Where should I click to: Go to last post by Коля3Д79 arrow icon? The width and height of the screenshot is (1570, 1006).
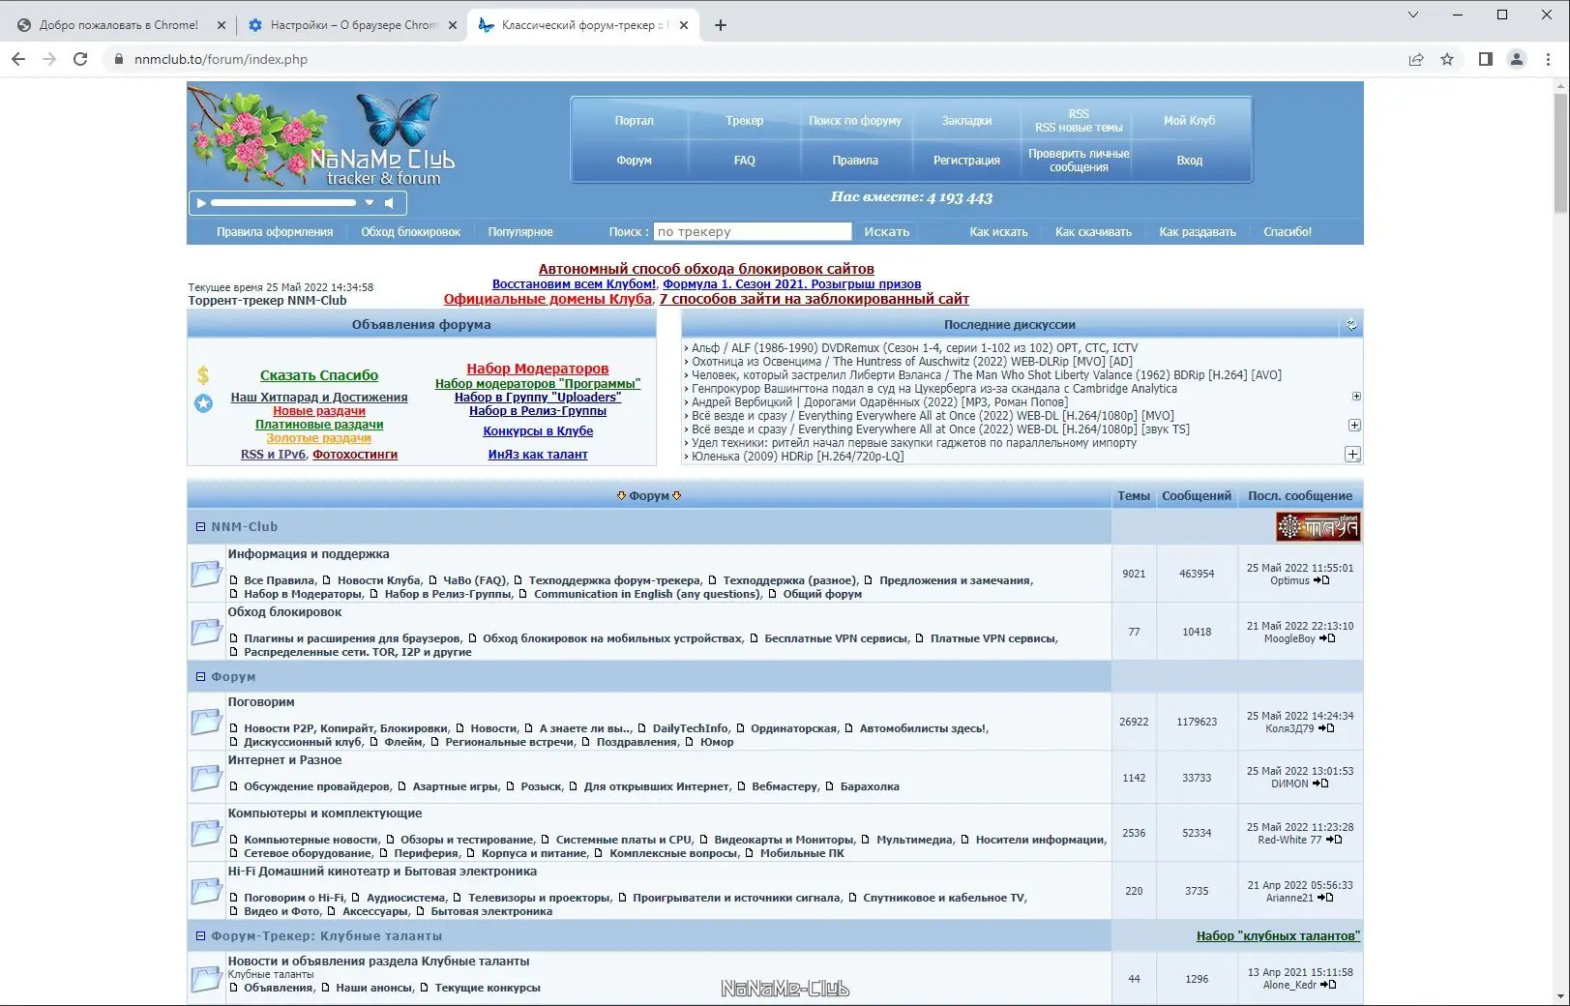pos(1326,728)
